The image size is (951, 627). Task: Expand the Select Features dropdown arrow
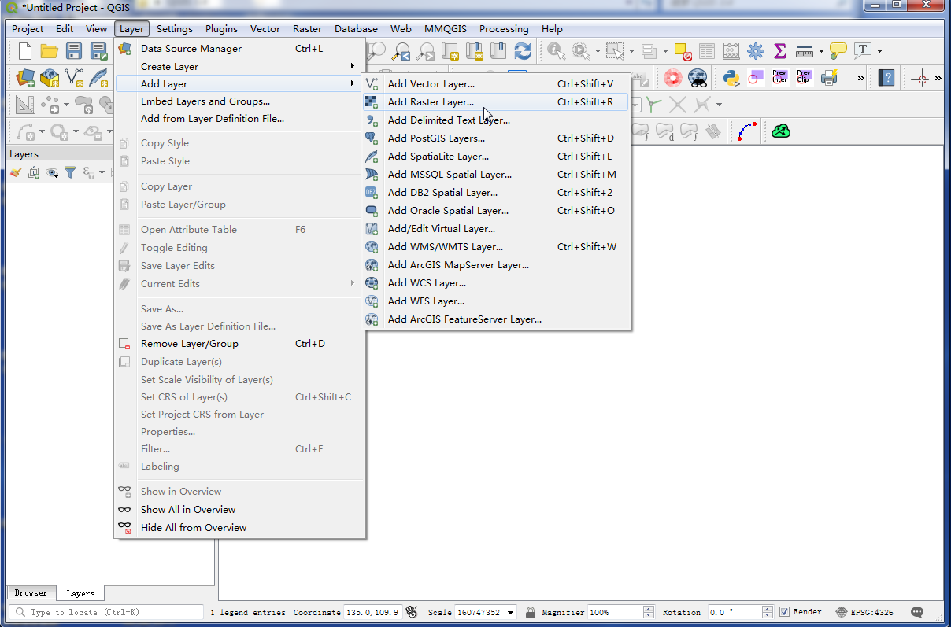[x=631, y=51]
